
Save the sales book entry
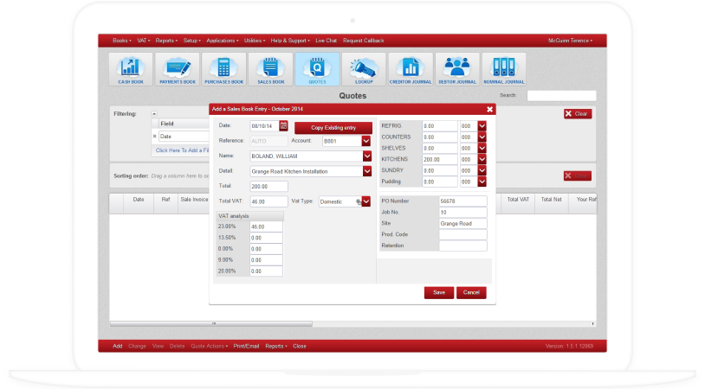coord(439,292)
